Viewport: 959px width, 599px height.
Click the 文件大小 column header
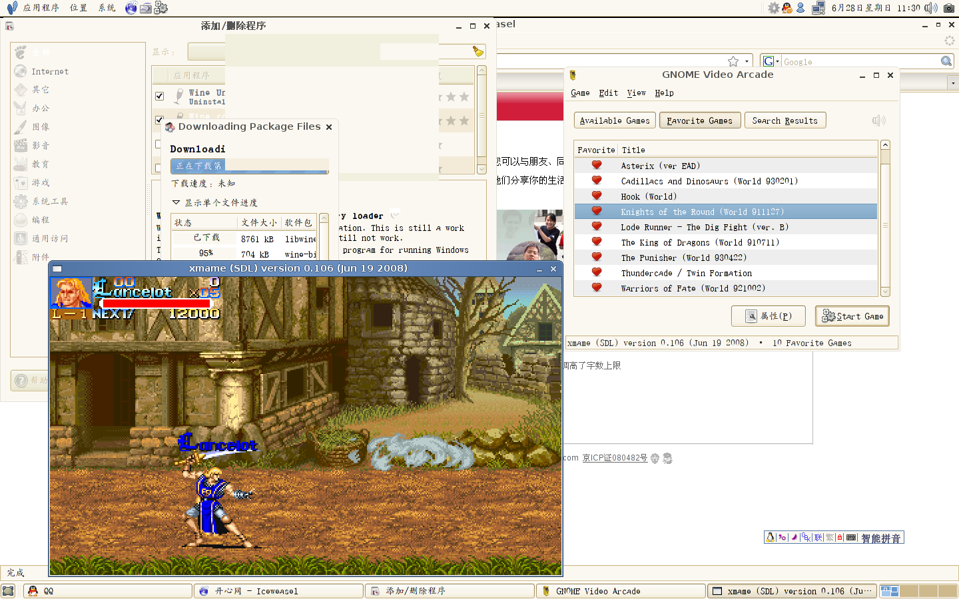tap(259, 222)
